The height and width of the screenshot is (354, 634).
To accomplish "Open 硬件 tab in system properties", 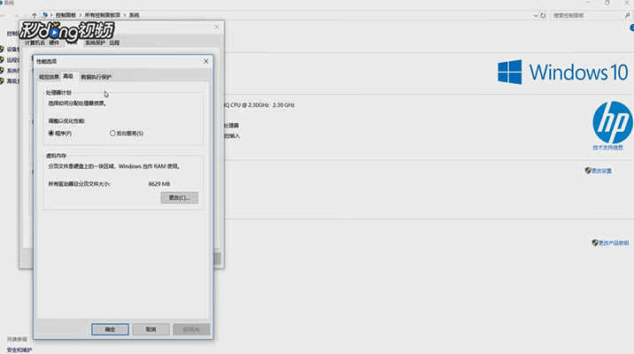I will [54, 42].
